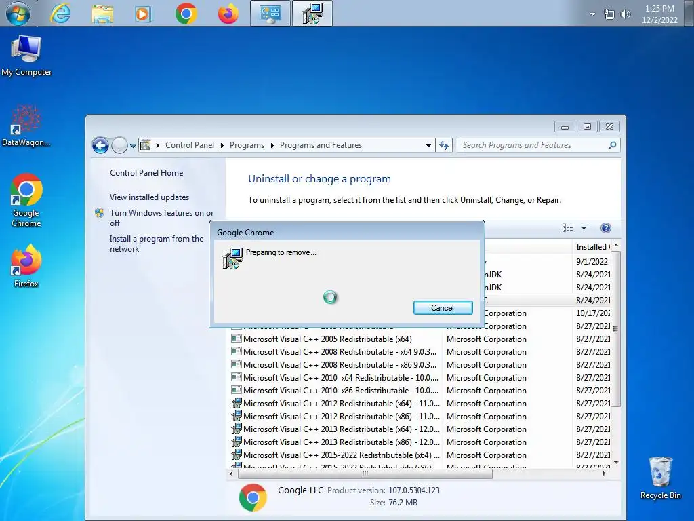
Task: Select the Google Chrome desktop shortcut
Action: pyautogui.click(x=26, y=200)
